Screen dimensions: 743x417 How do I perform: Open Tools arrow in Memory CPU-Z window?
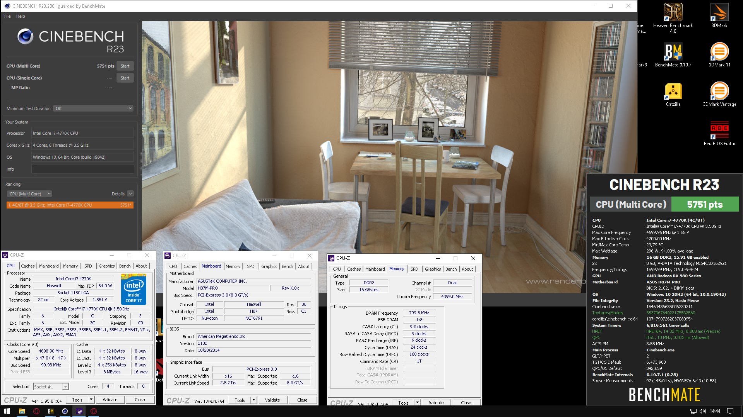click(417, 402)
